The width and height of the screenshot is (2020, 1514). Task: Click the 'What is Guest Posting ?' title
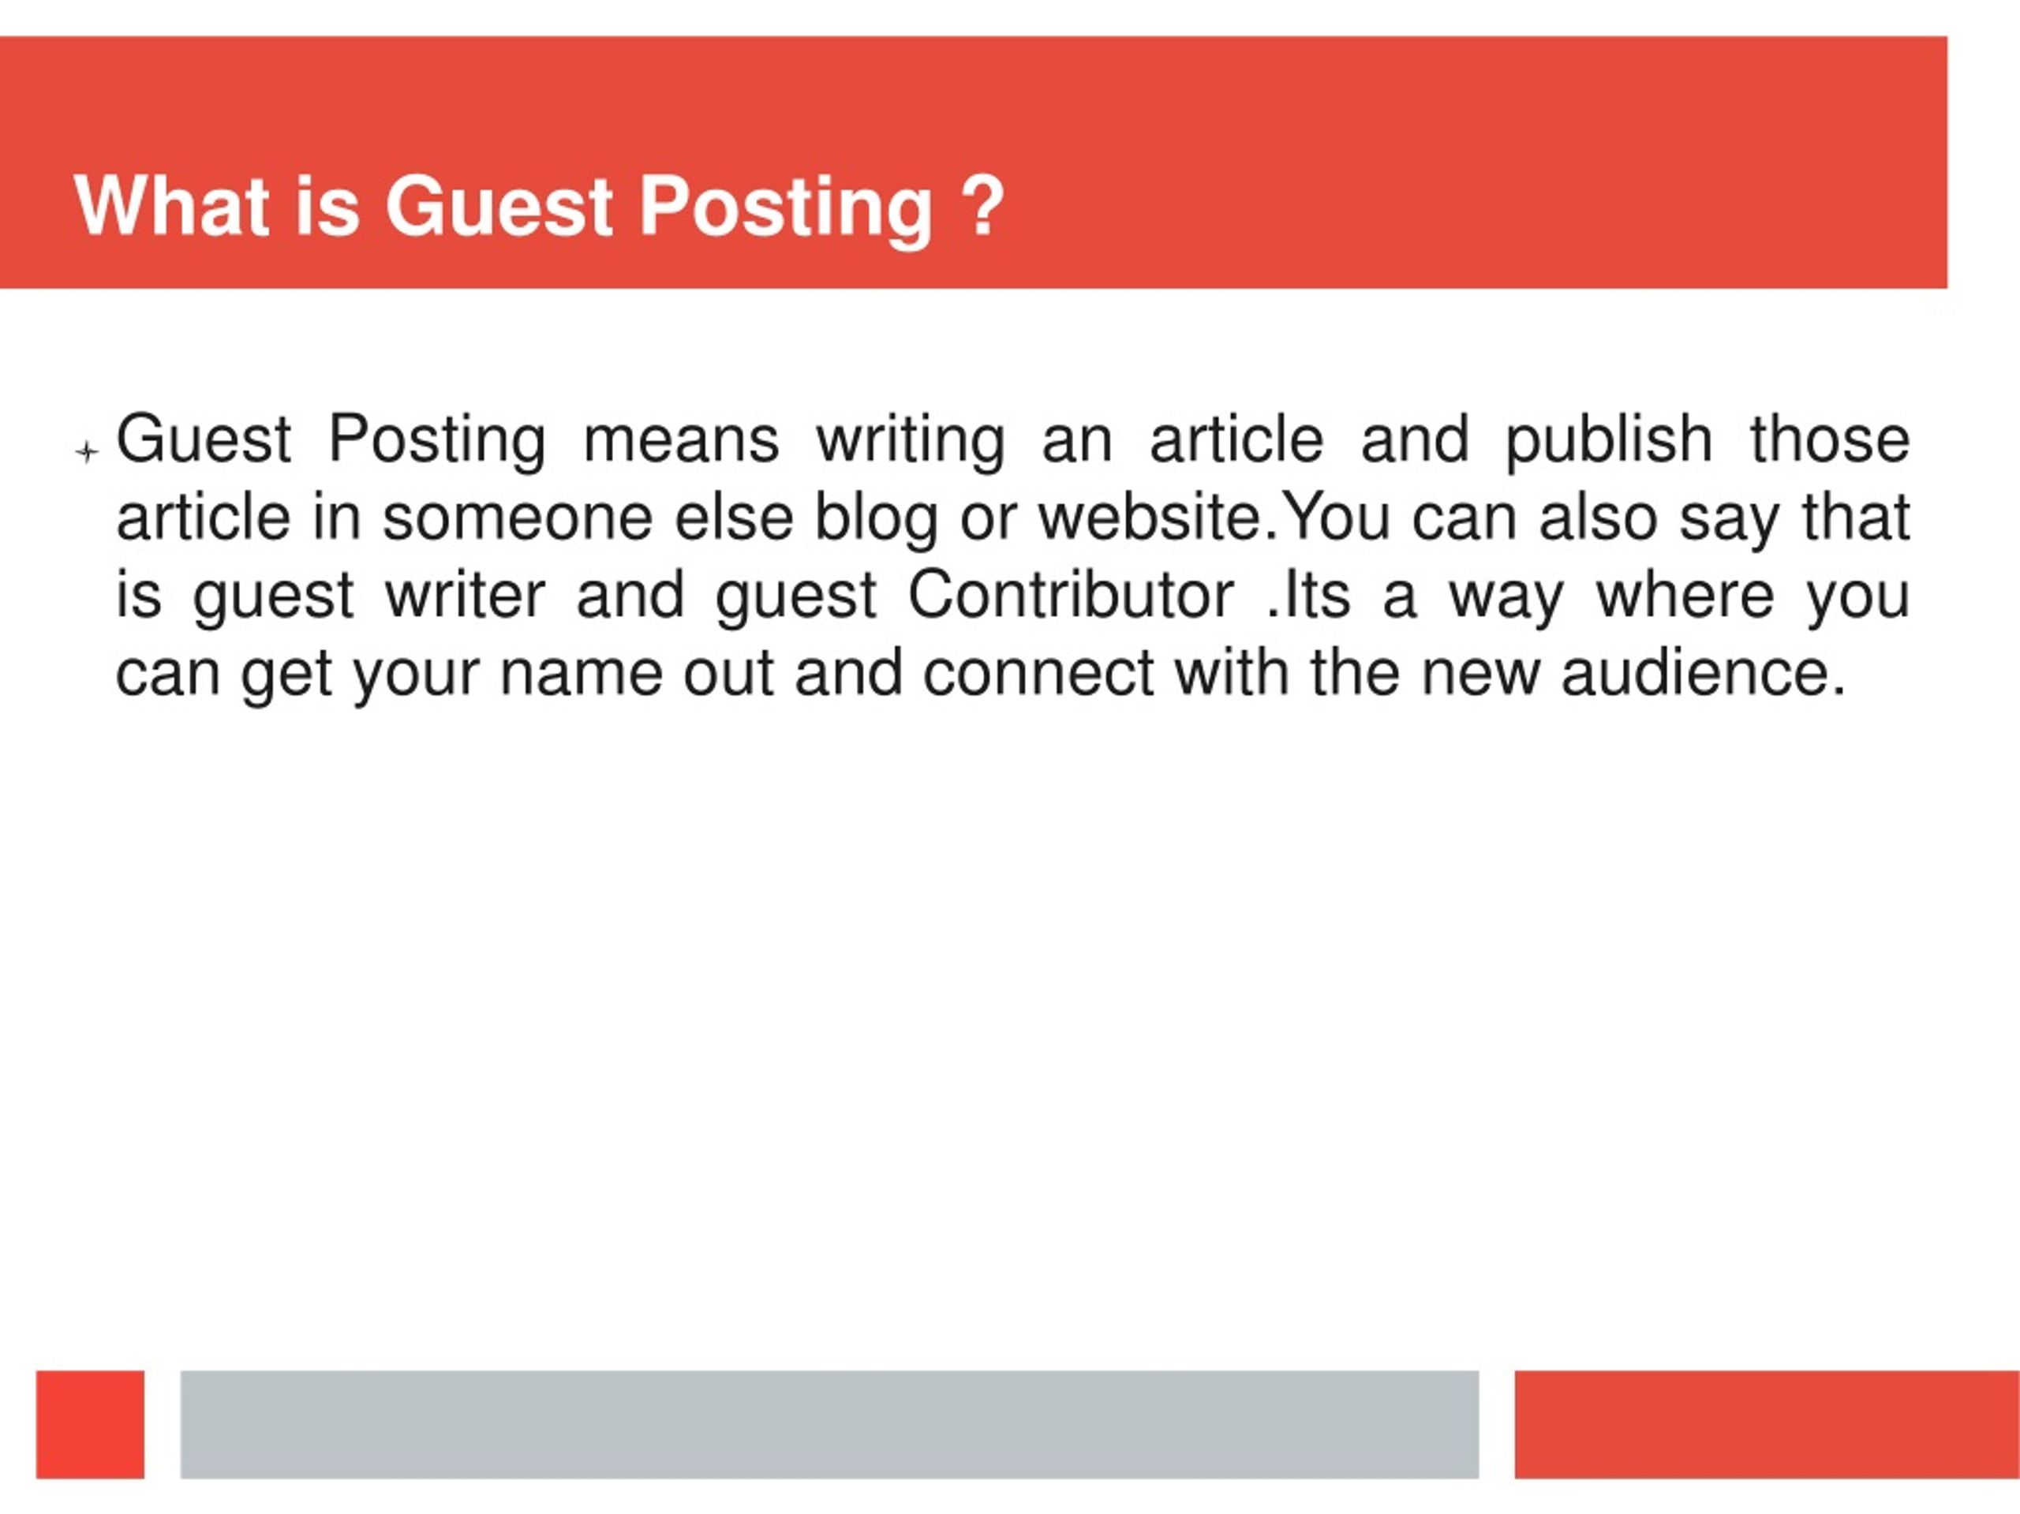point(540,208)
